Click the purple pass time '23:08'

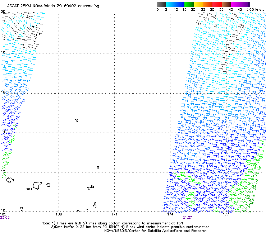(5, 218)
